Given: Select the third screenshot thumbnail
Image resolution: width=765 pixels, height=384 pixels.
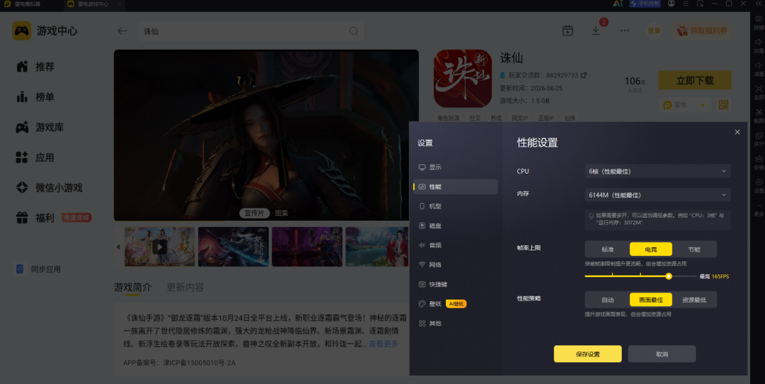Looking at the screenshot, I should (307, 247).
